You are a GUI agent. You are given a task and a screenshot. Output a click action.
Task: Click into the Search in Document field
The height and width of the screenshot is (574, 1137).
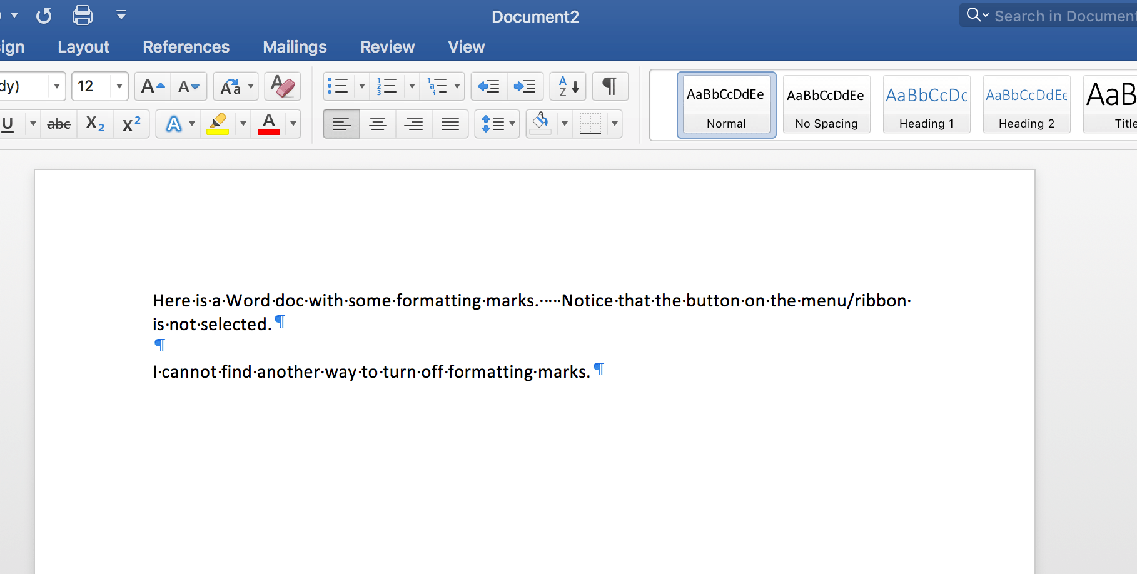1063,16
